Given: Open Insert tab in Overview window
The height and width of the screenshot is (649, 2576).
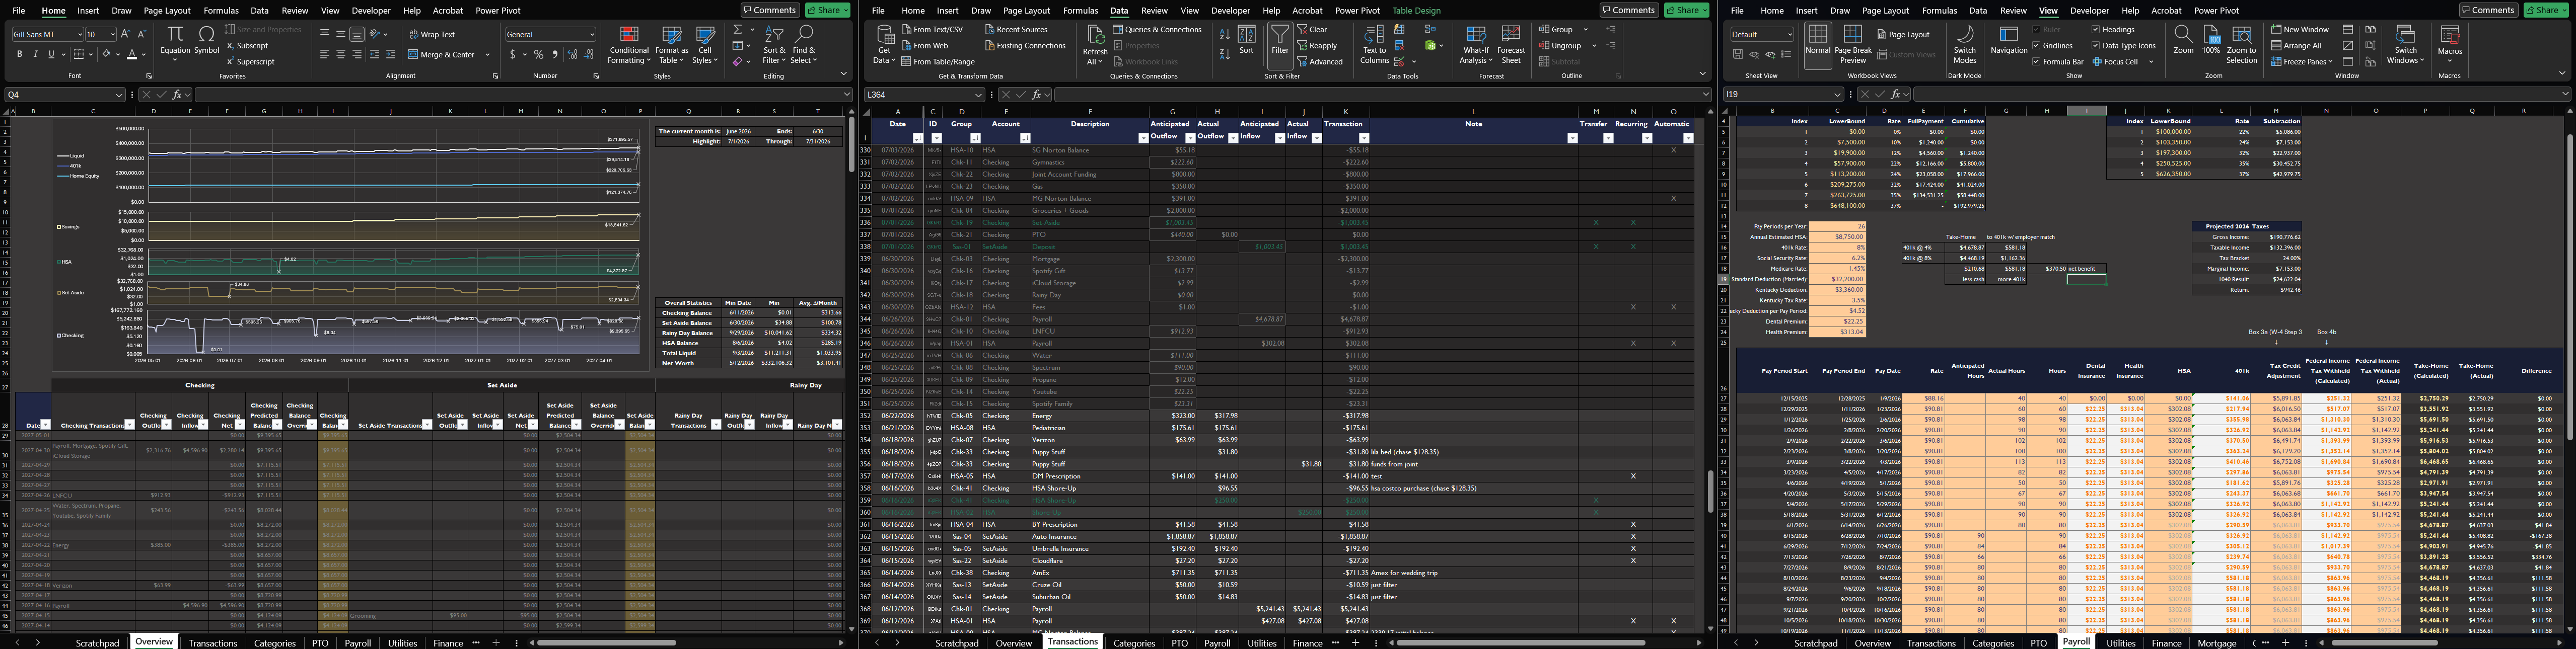Looking at the screenshot, I should (88, 11).
